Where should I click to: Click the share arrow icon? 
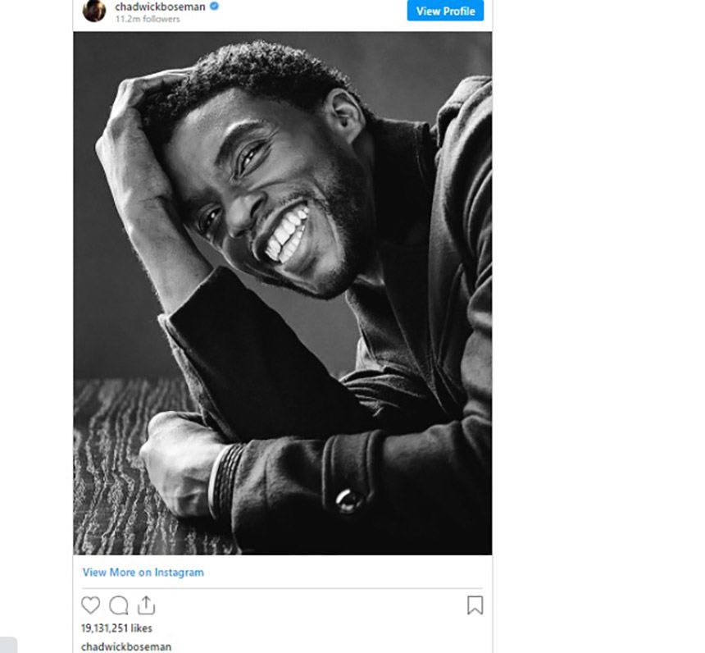(146, 605)
